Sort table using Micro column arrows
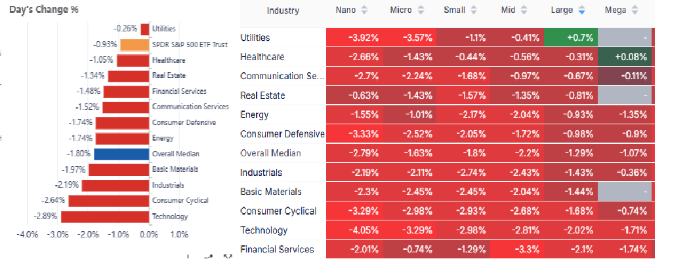 pyautogui.click(x=421, y=10)
